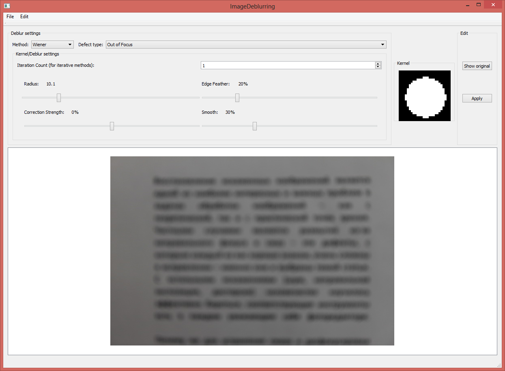Increase iteration count with up arrow
Image resolution: width=505 pixels, height=371 pixels.
378,64
